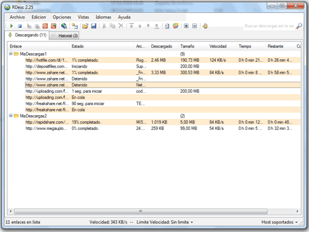The image size is (309, 232).
Task: Open file with the folder icon
Action: click(85, 26)
